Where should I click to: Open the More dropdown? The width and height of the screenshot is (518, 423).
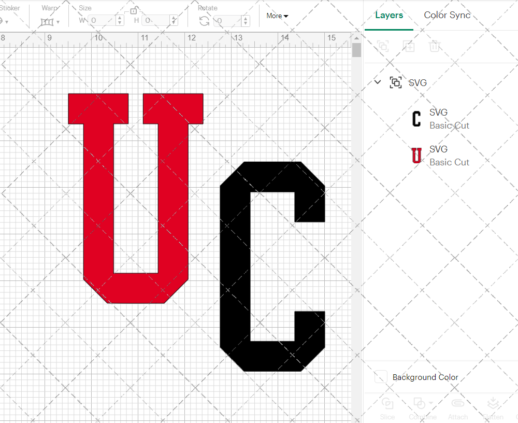(x=277, y=16)
